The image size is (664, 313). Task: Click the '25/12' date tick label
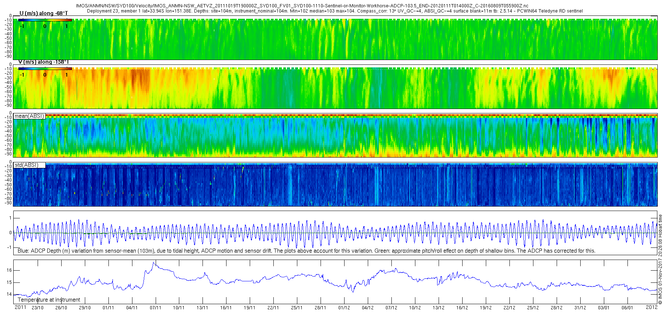[533, 308]
